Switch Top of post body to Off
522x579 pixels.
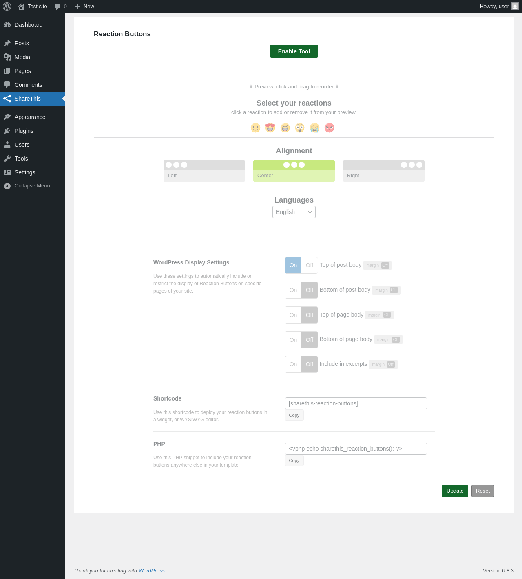(x=310, y=265)
